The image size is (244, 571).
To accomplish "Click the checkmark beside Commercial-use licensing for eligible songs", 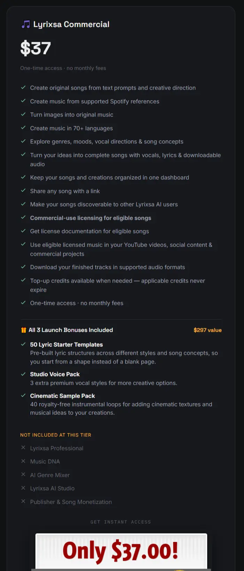I will click(x=23, y=217).
